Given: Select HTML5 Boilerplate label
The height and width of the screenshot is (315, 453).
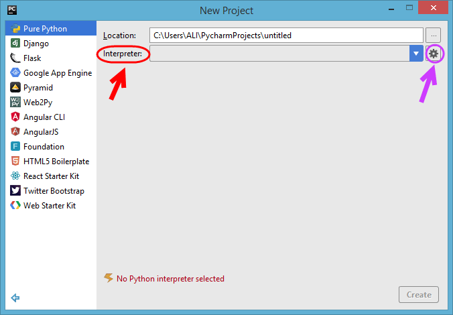Looking at the screenshot, I should point(56,162).
